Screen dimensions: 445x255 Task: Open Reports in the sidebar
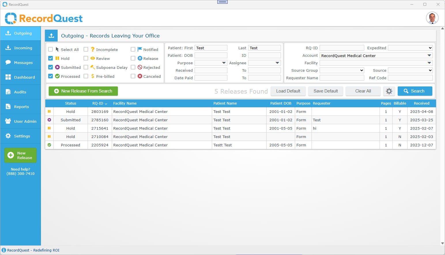[20, 107]
